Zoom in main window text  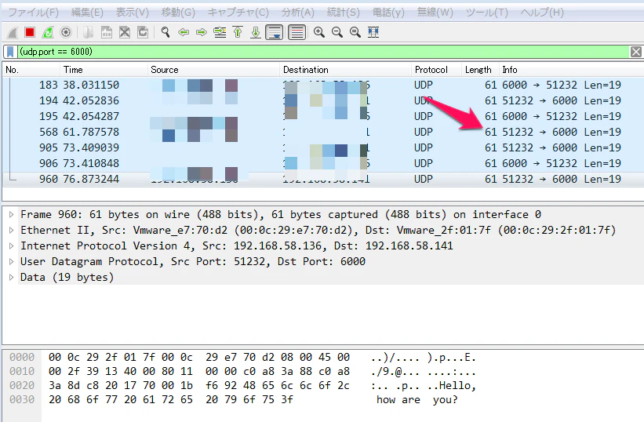[x=319, y=32]
